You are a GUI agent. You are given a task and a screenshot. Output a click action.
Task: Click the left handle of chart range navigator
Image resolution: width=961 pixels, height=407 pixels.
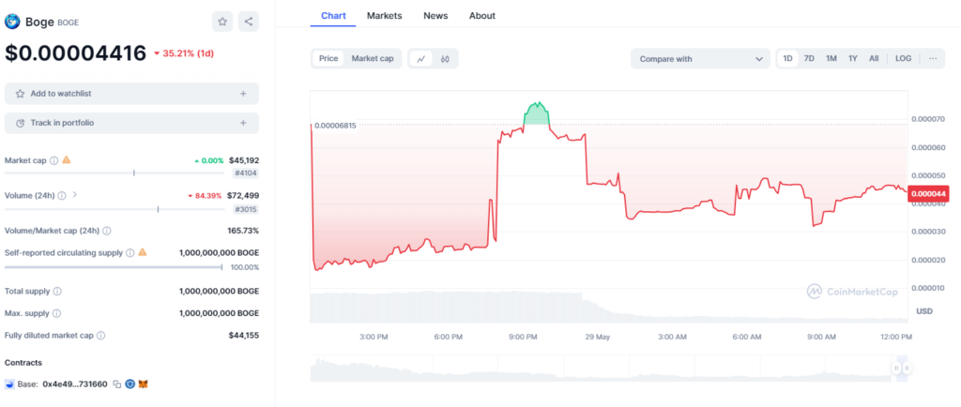[x=896, y=368]
